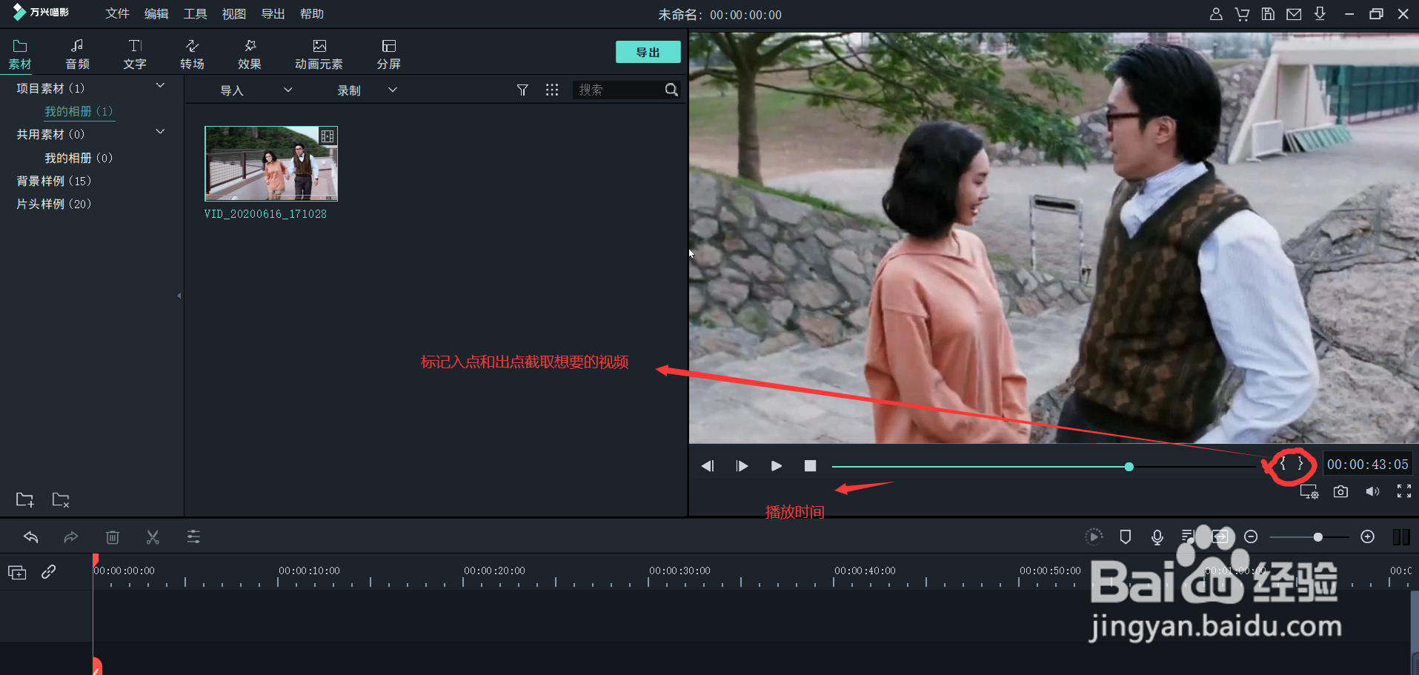1419x675 pixels.
Task: Split the clip with scissors icon
Action: coord(153,537)
